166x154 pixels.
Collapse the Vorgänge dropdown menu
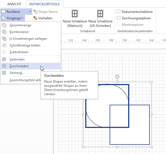click(x=13, y=18)
